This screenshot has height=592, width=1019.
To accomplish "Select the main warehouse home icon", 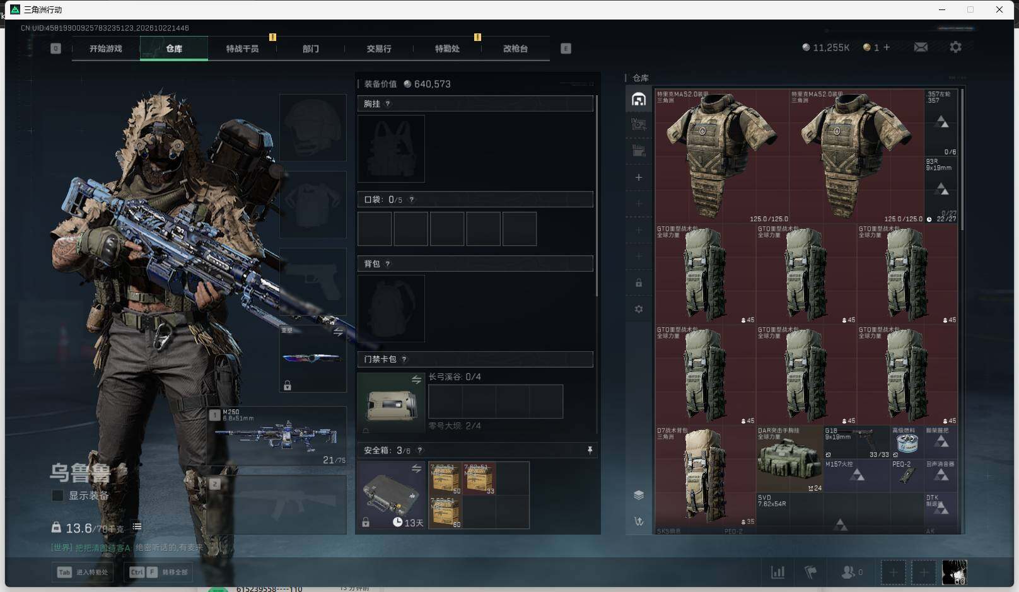I will point(639,100).
